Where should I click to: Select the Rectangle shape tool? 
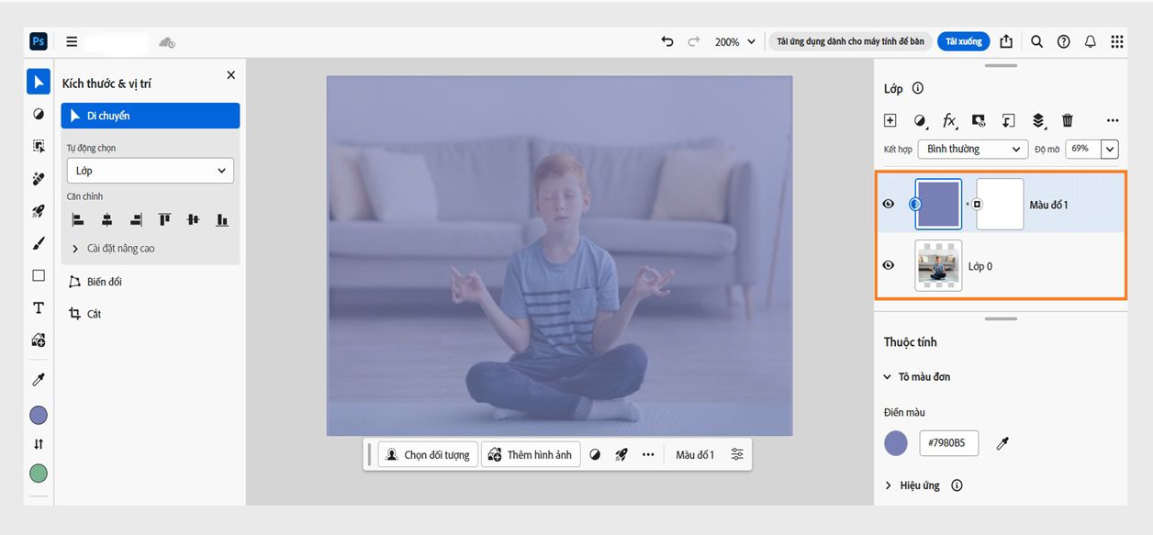(39, 275)
